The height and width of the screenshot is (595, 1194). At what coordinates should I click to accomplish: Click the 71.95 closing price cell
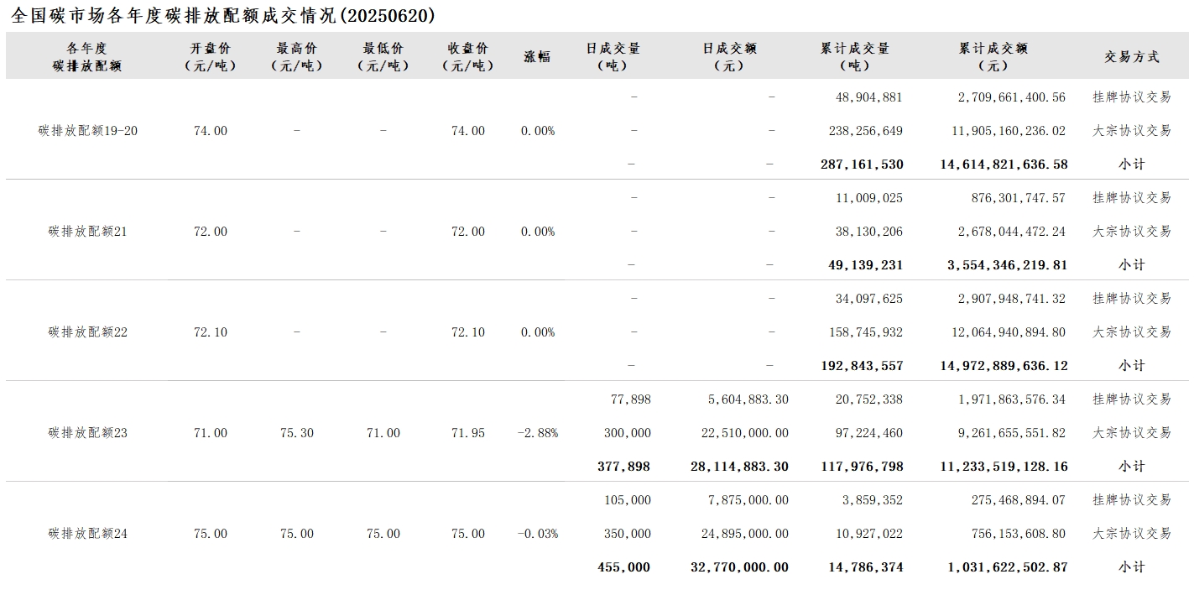[467, 433]
